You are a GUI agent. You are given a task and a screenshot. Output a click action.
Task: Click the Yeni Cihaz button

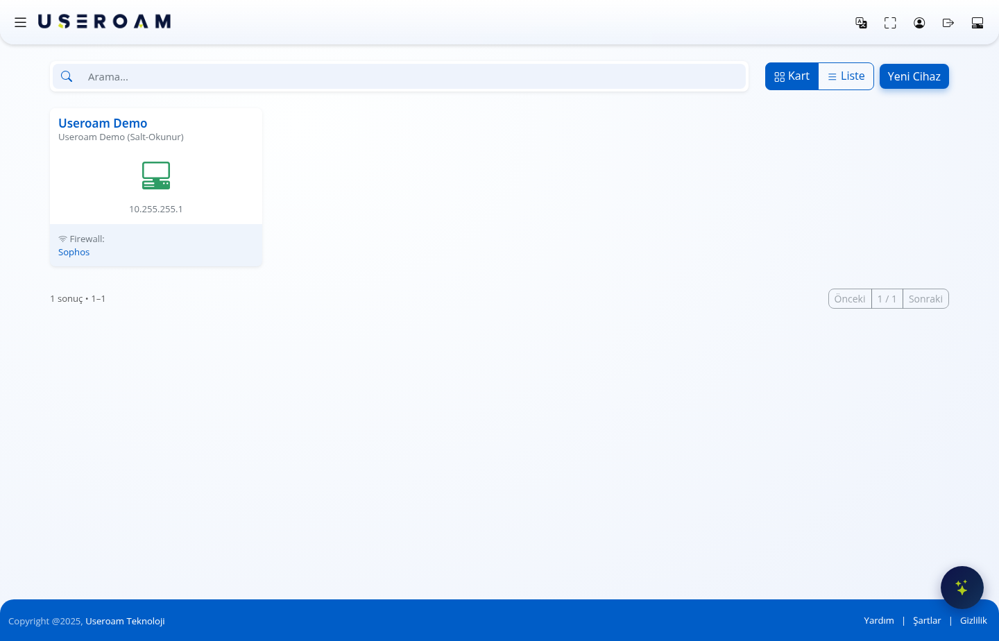914,76
